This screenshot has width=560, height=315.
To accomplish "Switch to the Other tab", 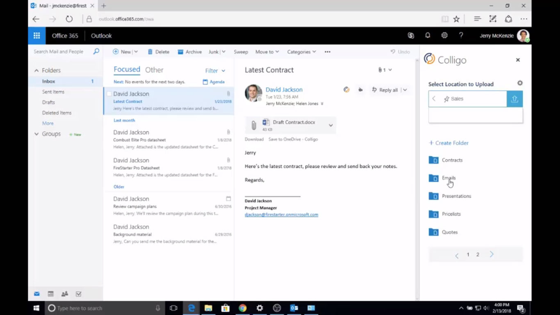I will [x=154, y=70].
